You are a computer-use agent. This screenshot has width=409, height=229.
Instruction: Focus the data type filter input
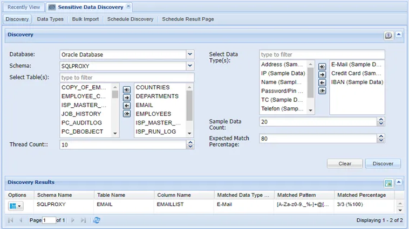point(322,55)
